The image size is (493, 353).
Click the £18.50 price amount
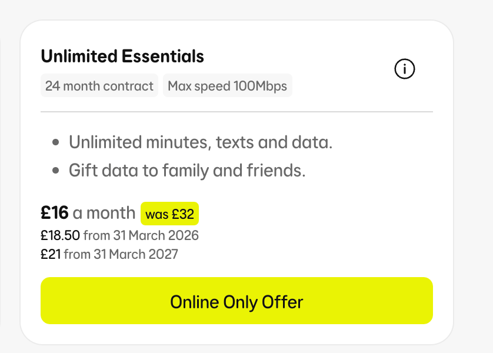(60, 235)
